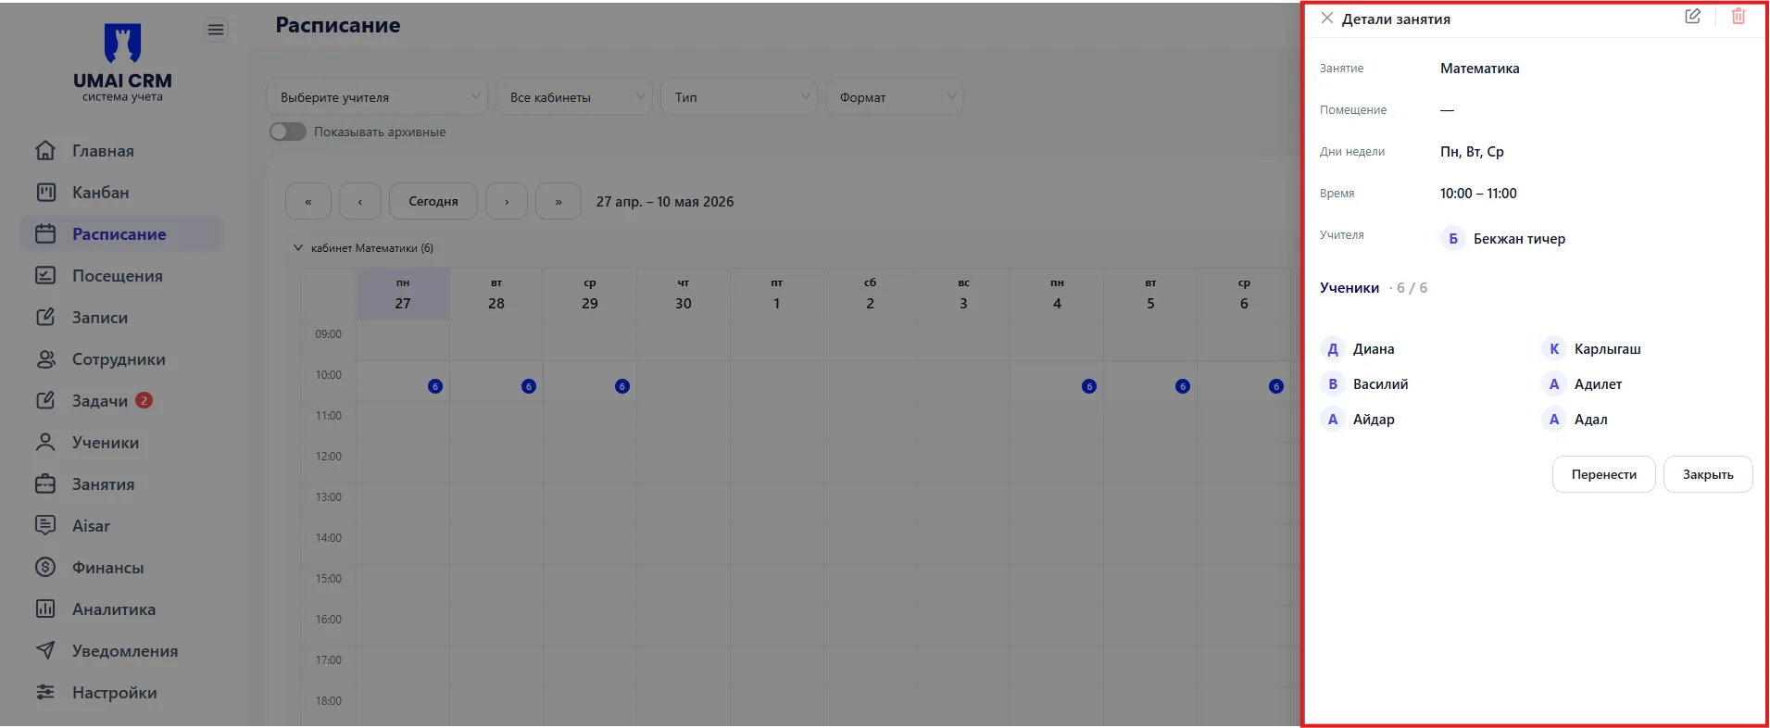Select the Saturday 2 column header
This screenshot has width=1770, height=728.
(870, 295)
